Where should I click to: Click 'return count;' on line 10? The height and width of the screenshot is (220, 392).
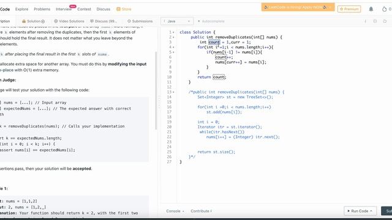pos(212,77)
